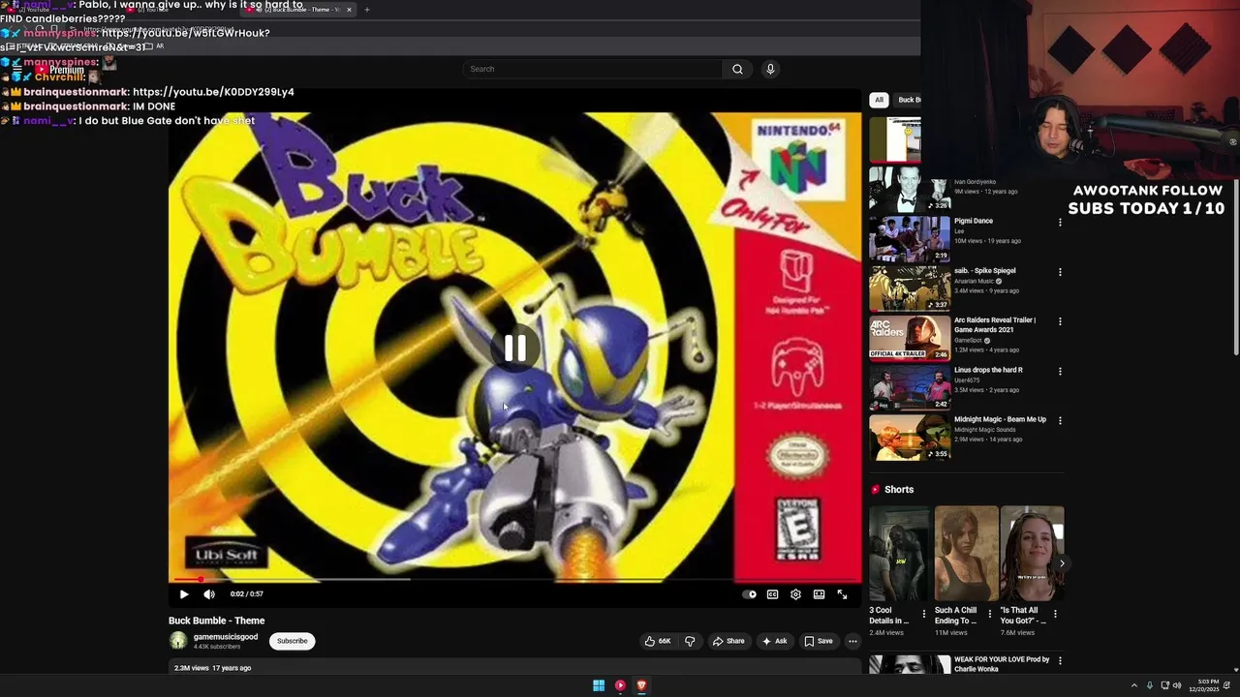Open a new browser tab

point(367,10)
